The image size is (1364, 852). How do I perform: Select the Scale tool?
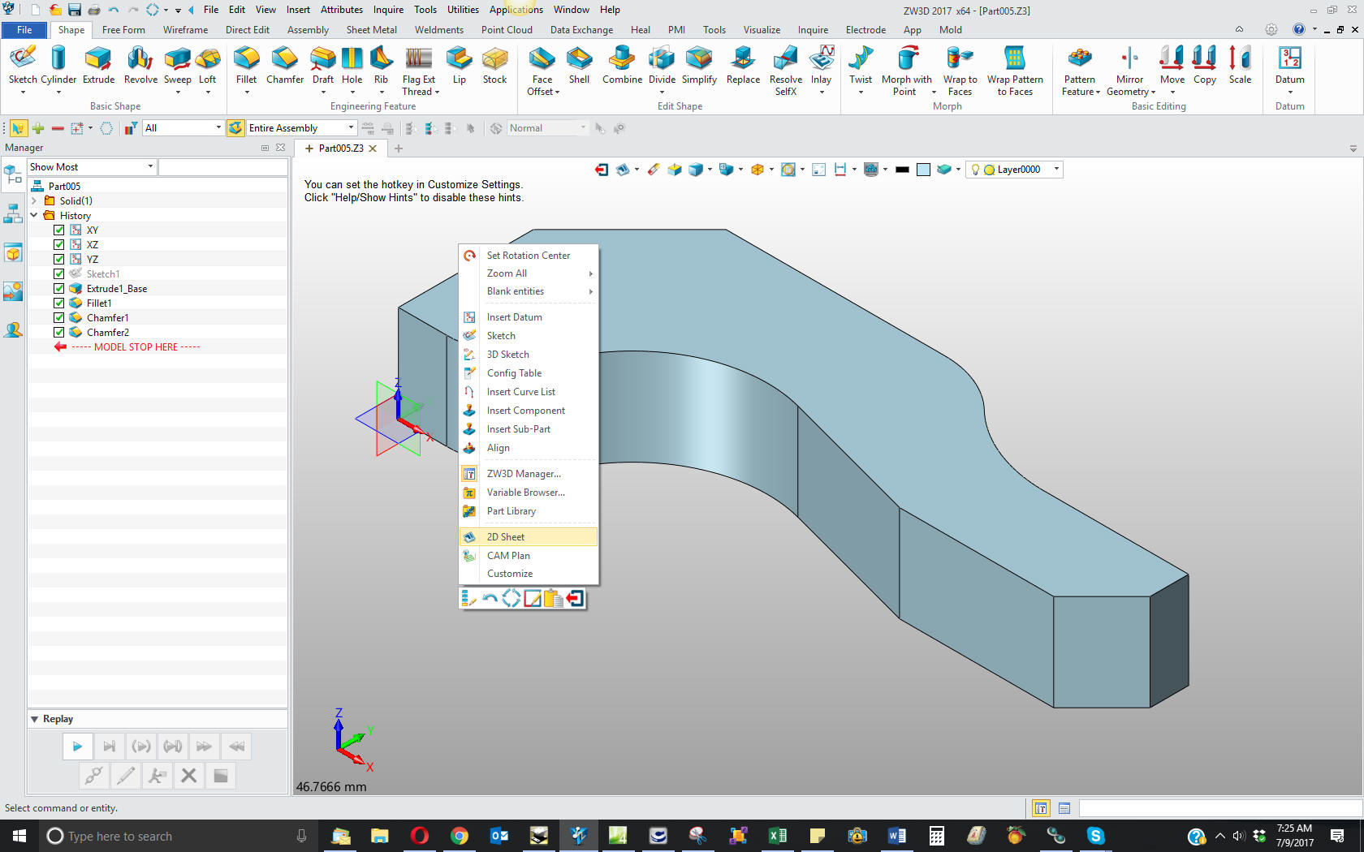click(1240, 65)
